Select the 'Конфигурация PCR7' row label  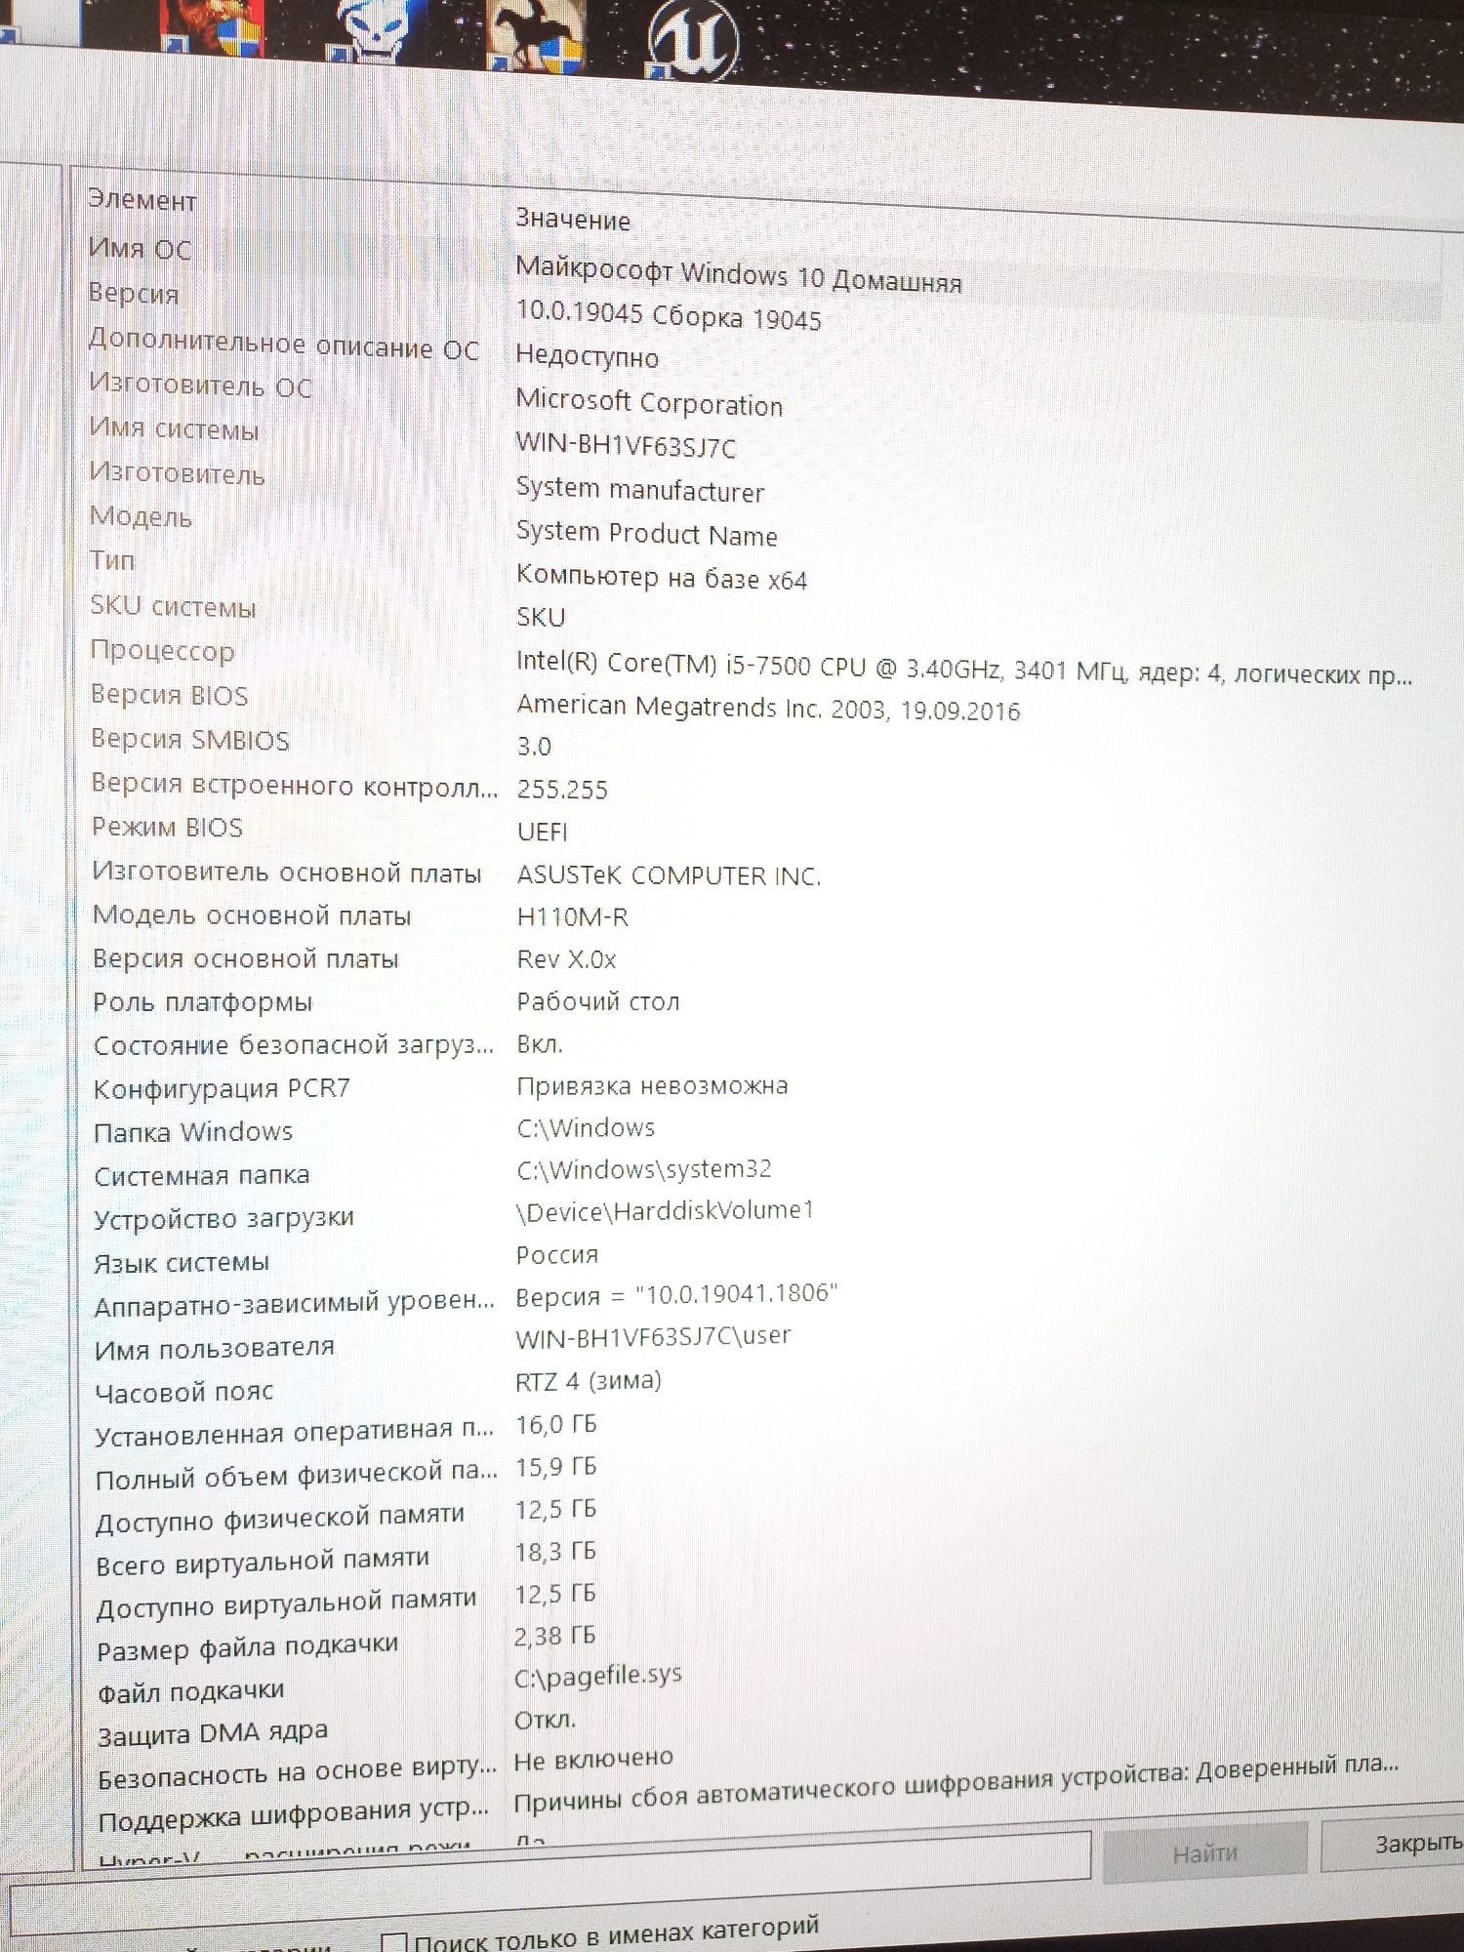point(222,1088)
